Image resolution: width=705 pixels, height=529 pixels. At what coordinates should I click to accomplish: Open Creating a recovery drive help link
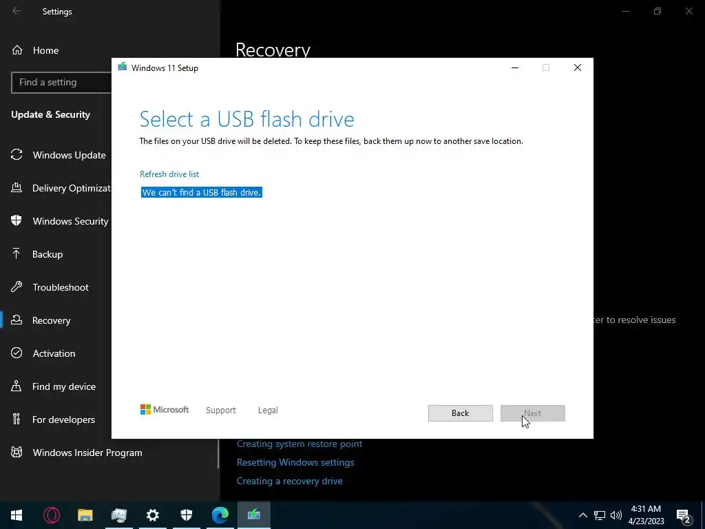point(290,481)
